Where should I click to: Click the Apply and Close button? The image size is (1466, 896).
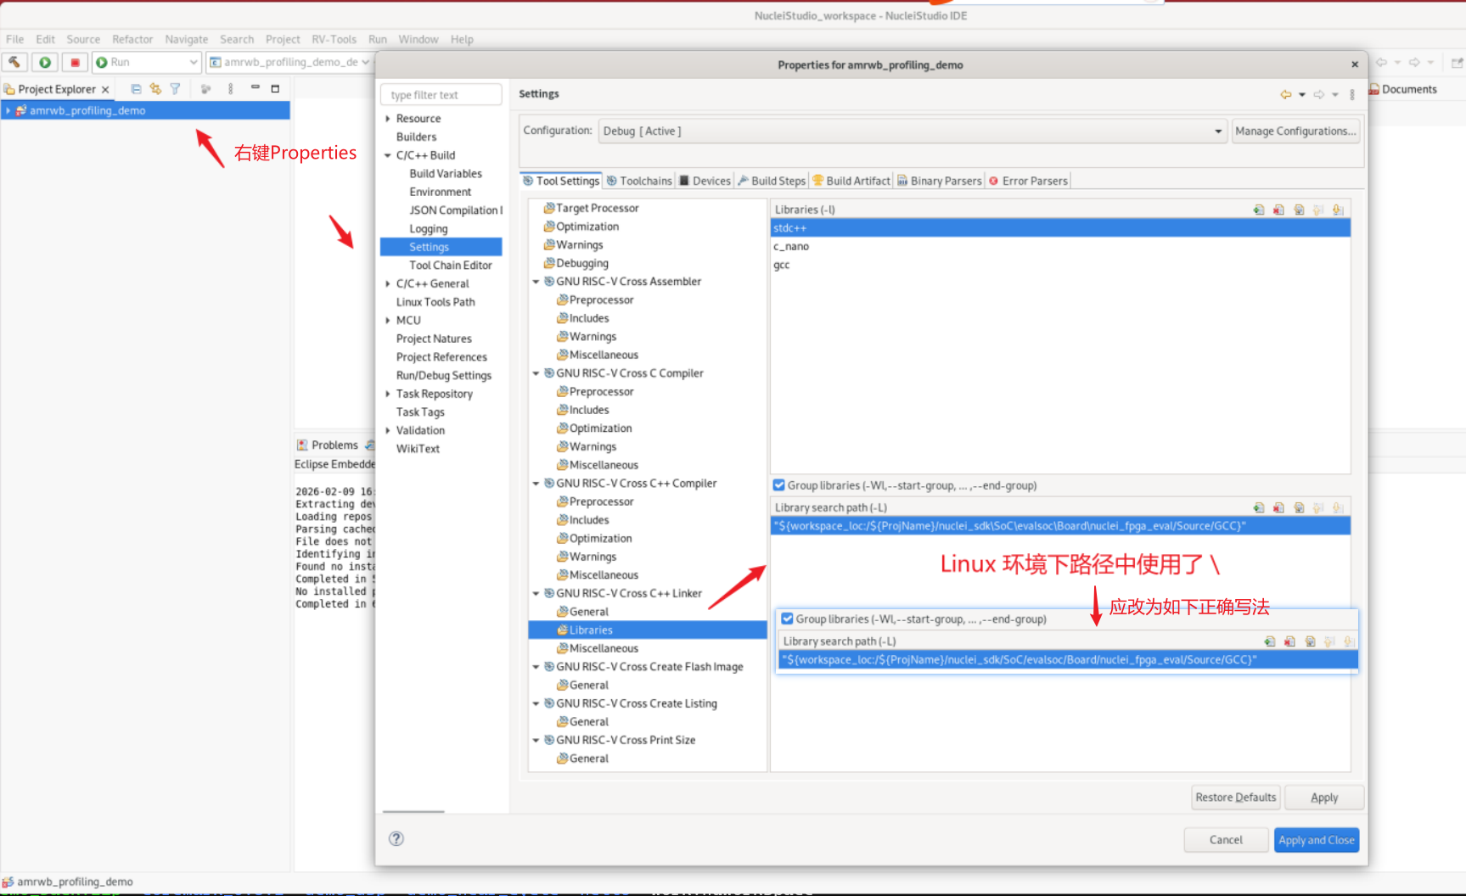click(x=1316, y=840)
